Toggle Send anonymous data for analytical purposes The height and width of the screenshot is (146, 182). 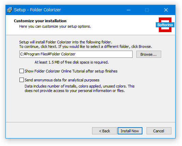tap(21, 80)
